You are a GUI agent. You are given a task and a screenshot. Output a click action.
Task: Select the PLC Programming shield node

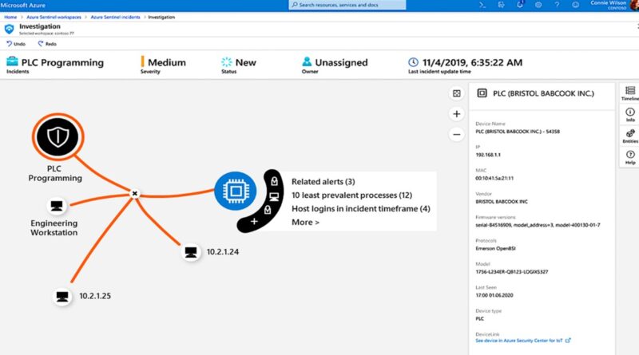point(58,136)
